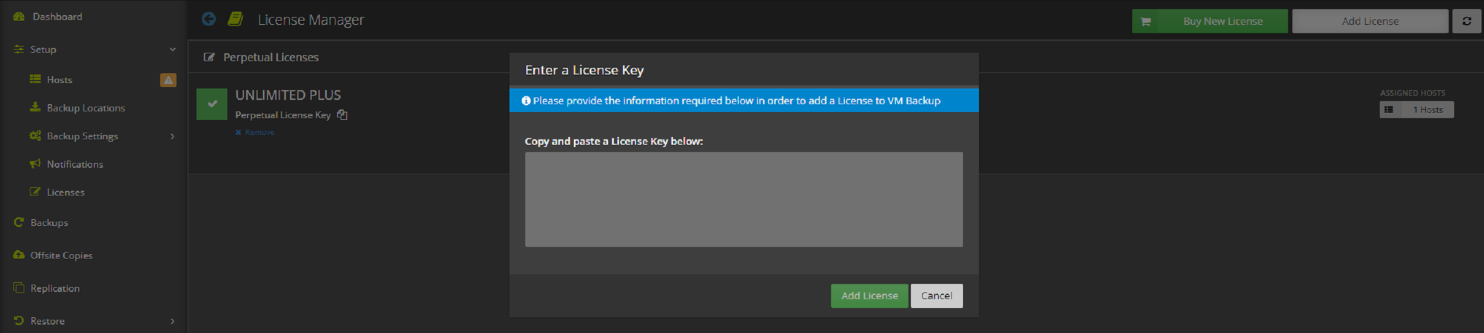1484x333 pixels.
Task: Click the assigned hosts list icon
Action: pos(1389,110)
